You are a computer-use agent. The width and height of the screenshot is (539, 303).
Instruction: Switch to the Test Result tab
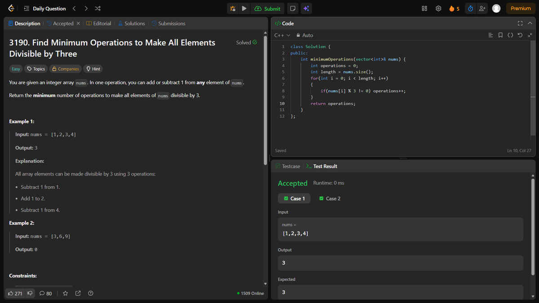(x=322, y=166)
